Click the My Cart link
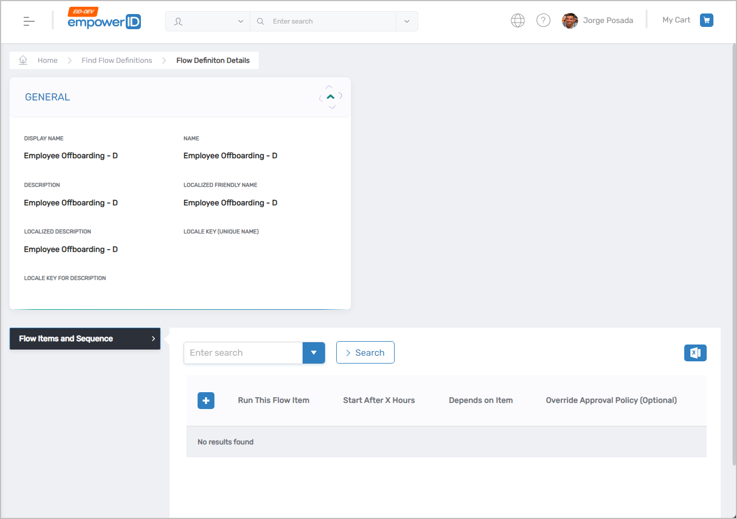This screenshot has height=519, width=737. [676, 20]
